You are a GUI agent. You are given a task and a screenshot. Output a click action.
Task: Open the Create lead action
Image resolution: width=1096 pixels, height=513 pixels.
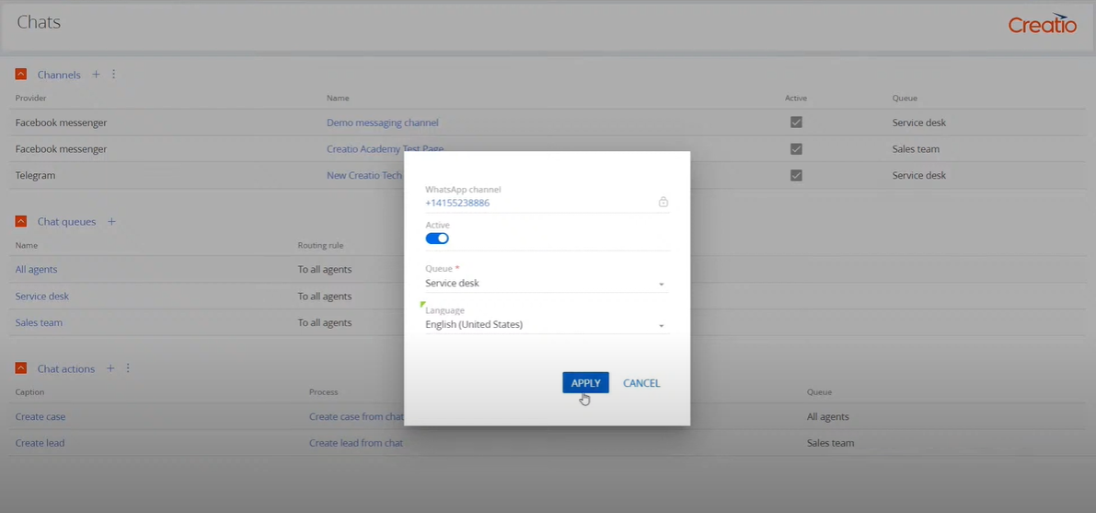point(40,443)
